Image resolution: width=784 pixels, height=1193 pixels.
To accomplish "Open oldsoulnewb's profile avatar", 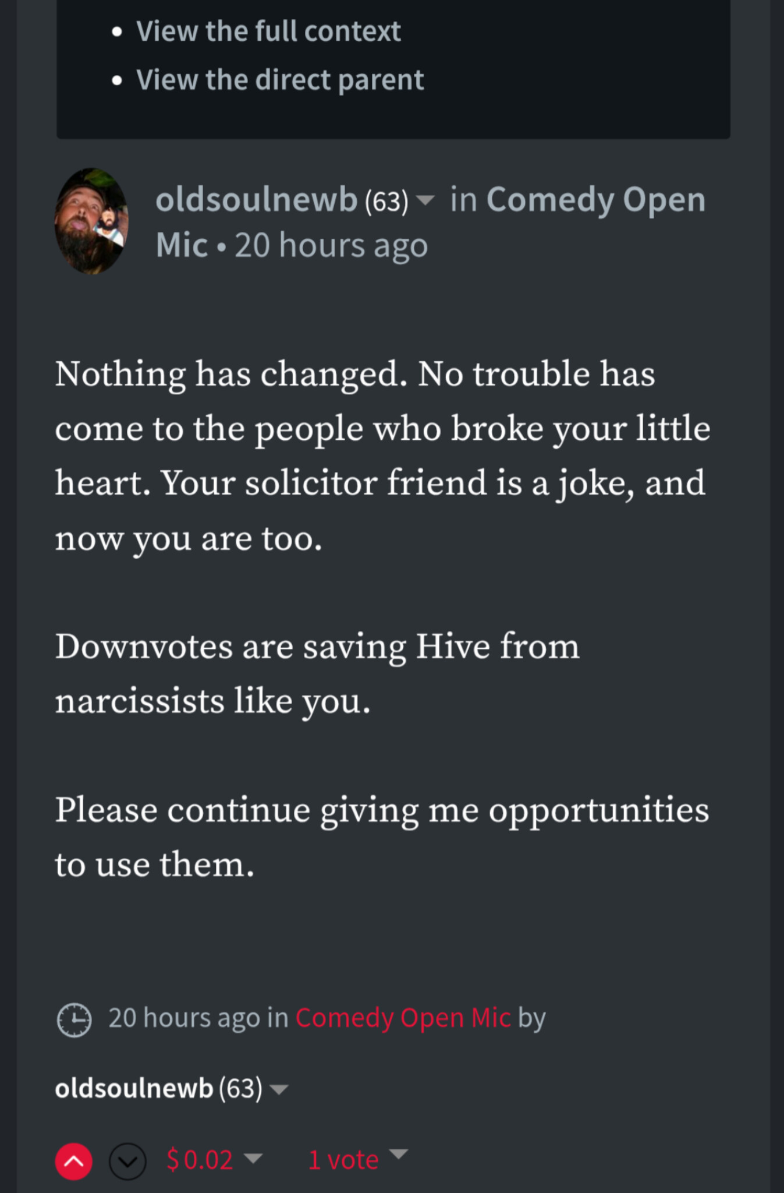I will [x=91, y=221].
